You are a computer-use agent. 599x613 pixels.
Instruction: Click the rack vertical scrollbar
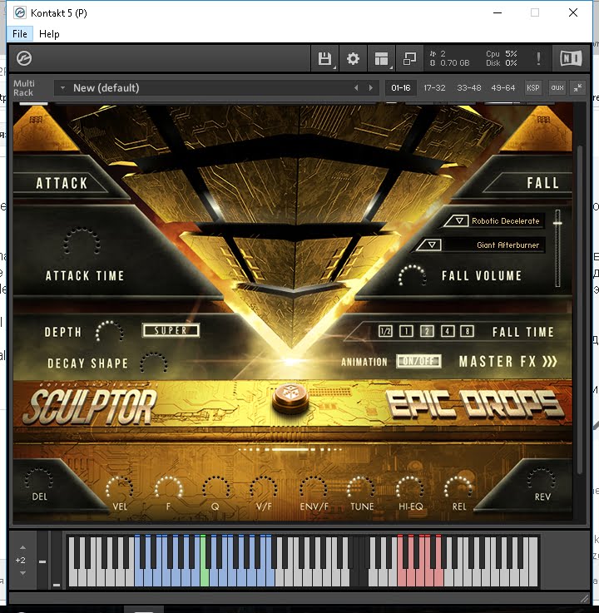click(580, 309)
